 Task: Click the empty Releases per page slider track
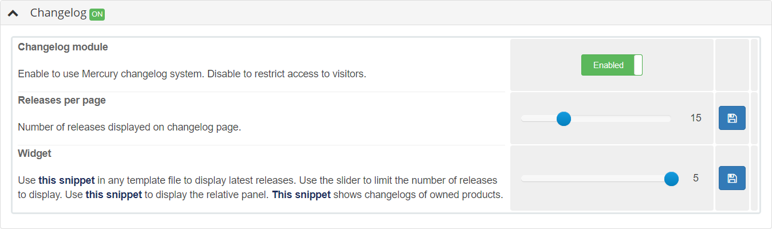point(620,119)
